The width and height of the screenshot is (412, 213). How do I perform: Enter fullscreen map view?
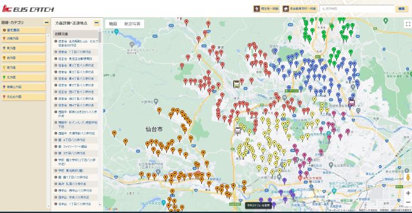pyautogui.click(x=408, y=24)
